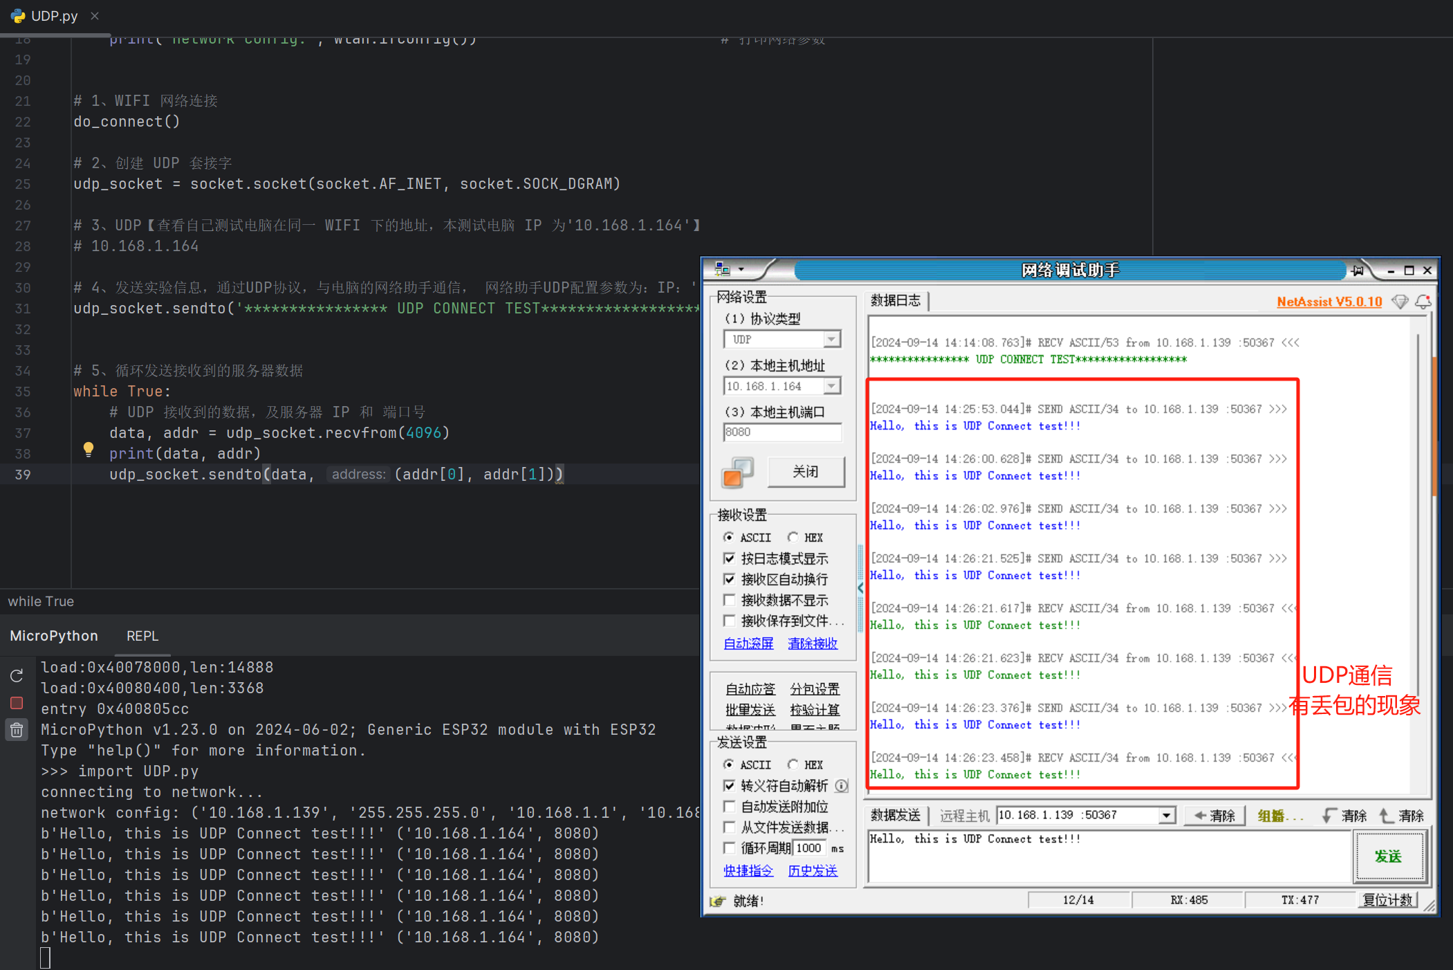Open the MicroPython tool window tab
This screenshot has width=1453, height=970.
[x=54, y=636]
